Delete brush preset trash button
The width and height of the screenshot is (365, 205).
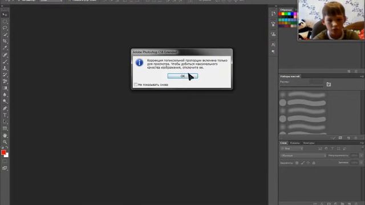pyautogui.click(x=356, y=138)
